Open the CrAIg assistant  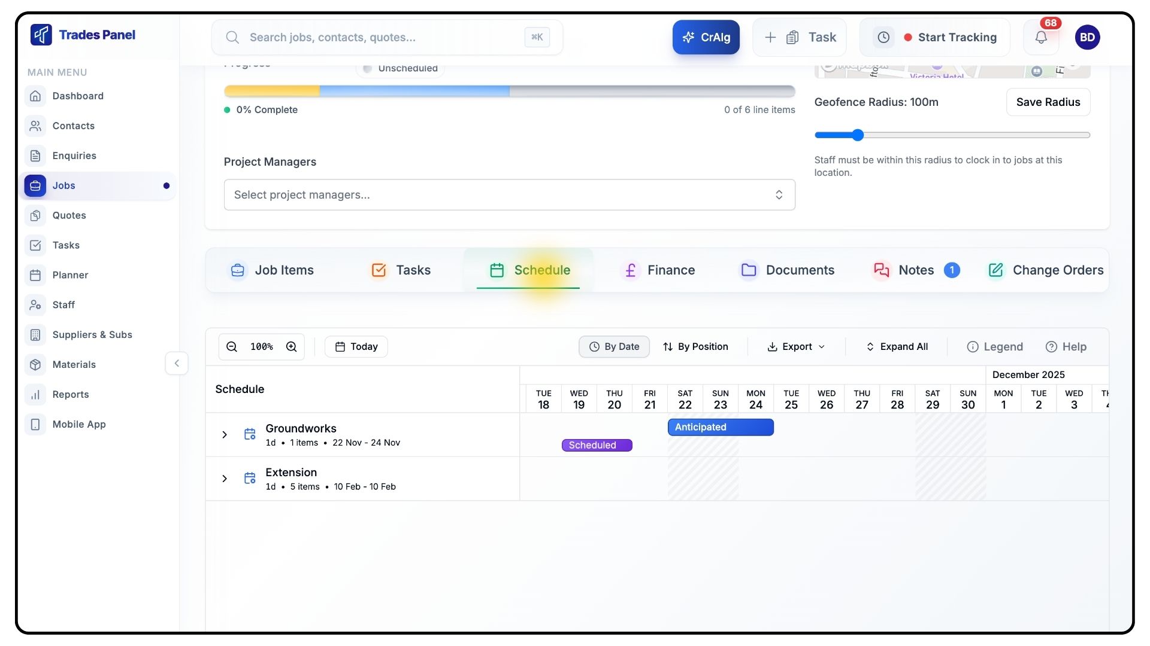706,37
